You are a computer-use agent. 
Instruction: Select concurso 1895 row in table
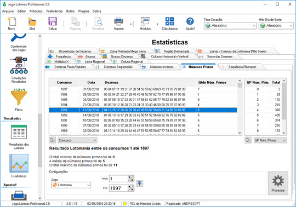(143, 100)
